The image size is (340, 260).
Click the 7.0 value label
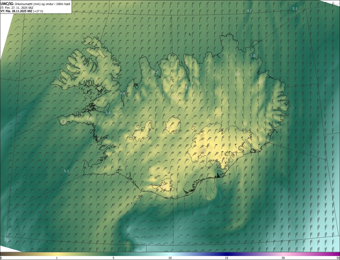6,240
